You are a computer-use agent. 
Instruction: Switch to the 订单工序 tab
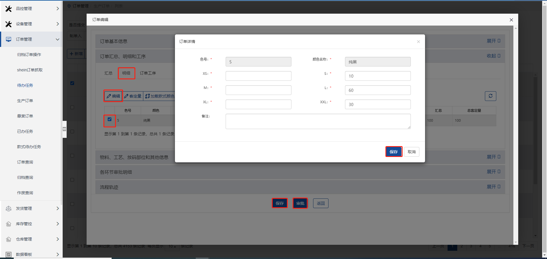click(148, 73)
